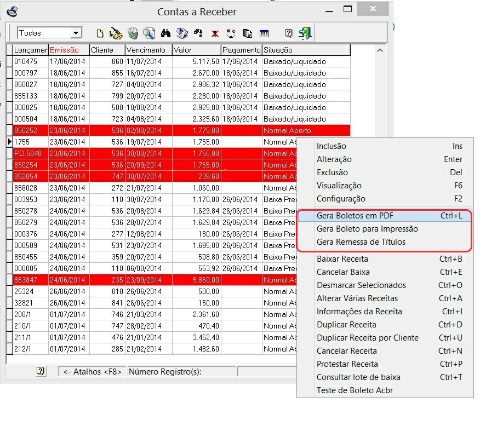Choose Inclusão from the context menu
This screenshot has height=426, width=480.
click(x=385, y=146)
